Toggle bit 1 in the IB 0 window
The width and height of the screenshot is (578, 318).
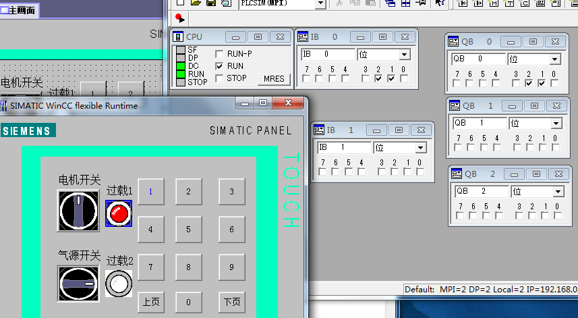point(391,78)
